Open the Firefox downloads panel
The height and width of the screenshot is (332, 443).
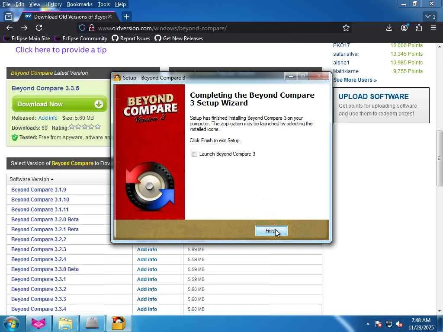tap(389, 28)
